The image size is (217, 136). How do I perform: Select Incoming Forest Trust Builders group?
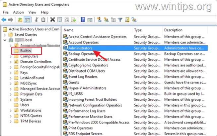coord(93,99)
